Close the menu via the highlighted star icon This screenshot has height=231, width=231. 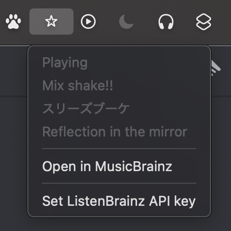51,22
